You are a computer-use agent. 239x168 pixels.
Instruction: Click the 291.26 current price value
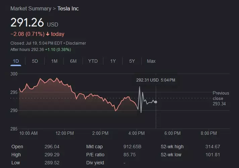[27, 22]
